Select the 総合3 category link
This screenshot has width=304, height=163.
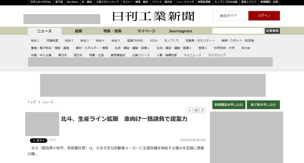(84, 41)
